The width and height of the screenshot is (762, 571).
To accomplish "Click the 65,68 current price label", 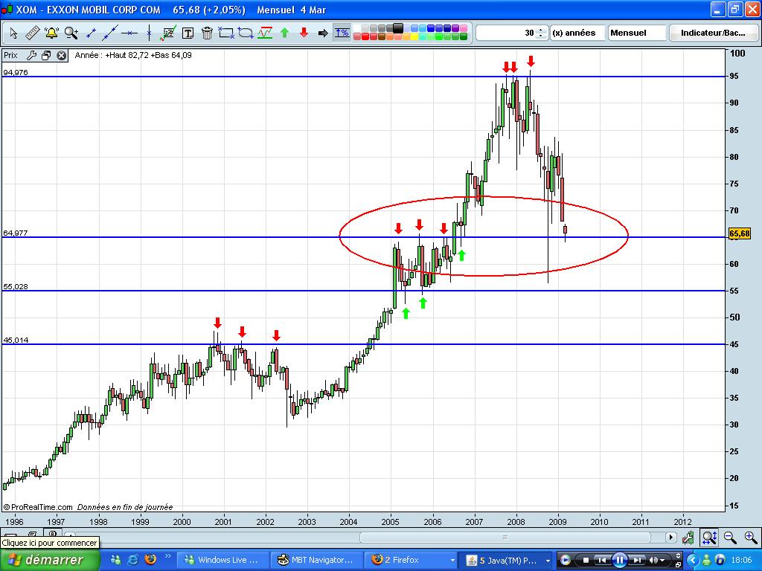I will tap(740, 233).
